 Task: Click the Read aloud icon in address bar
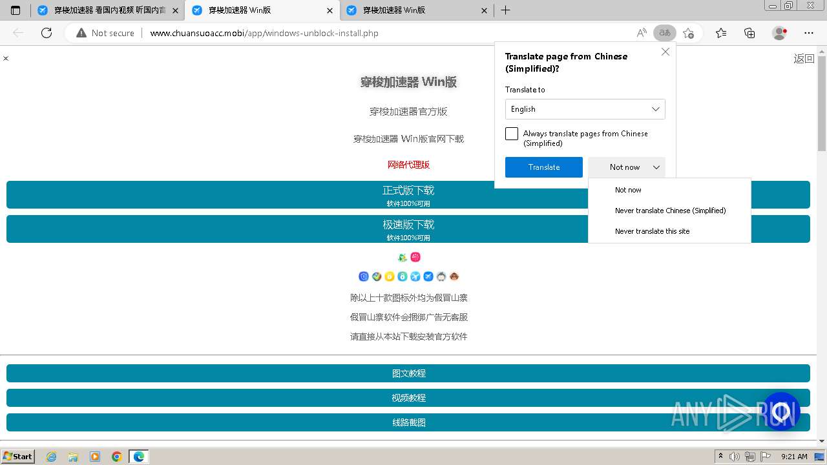(x=642, y=33)
